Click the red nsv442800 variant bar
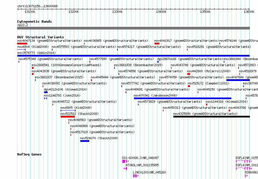This screenshot has height=179, width=258. click(x=189, y=74)
